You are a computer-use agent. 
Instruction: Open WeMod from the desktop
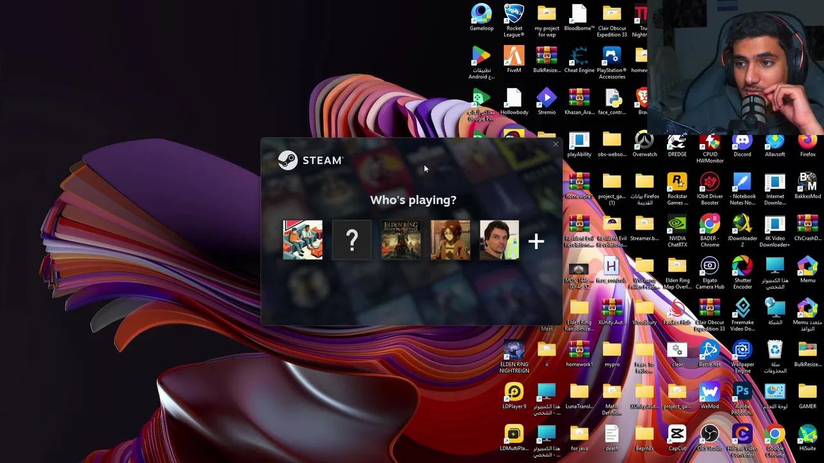tap(709, 396)
